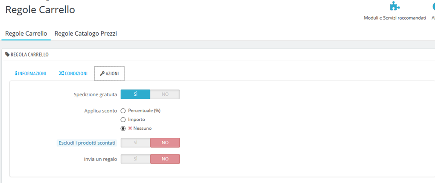Switch to the Regole Catalogo Prezzi tab

85,34
